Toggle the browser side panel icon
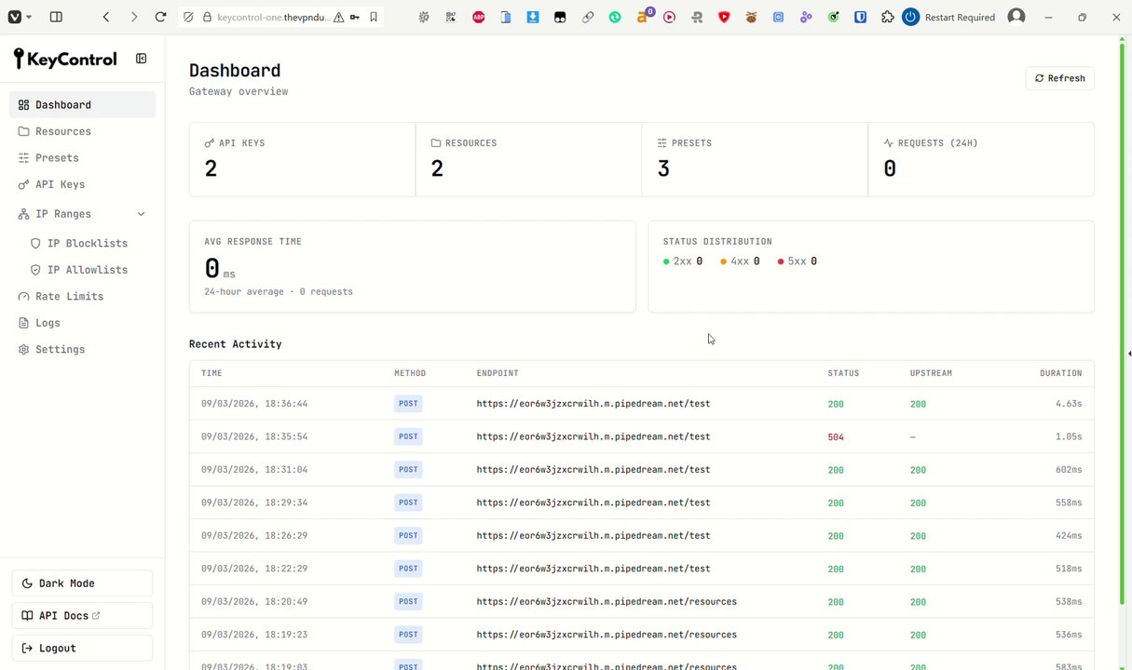The height and width of the screenshot is (670, 1132). 56,17
